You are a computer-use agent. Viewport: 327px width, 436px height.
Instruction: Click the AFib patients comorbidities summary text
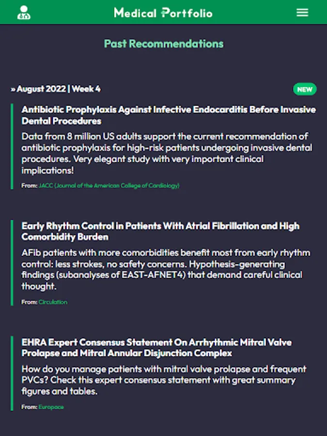click(x=166, y=269)
